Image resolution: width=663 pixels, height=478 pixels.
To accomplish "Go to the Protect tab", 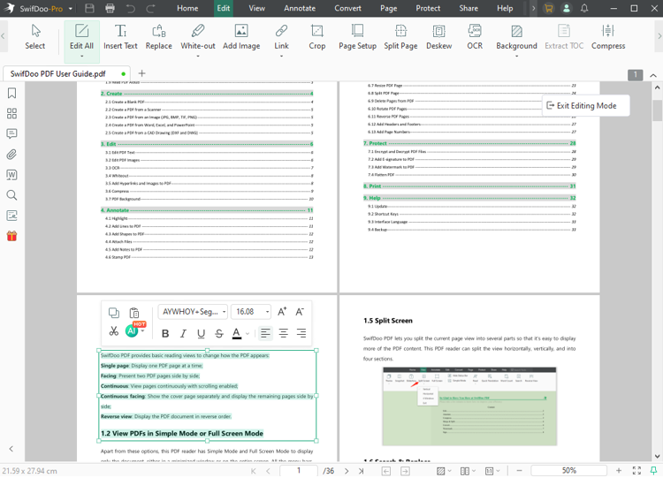I will 428,8.
